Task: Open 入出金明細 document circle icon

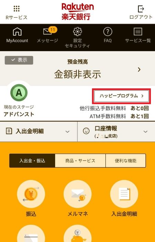Action: click(124, 194)
